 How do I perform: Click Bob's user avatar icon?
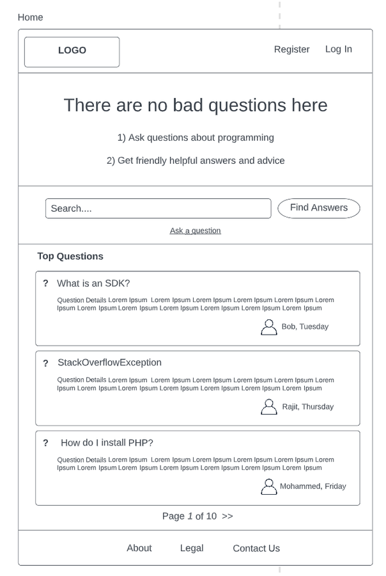269,327
